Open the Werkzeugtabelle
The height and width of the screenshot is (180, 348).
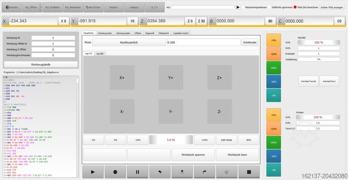41,64
